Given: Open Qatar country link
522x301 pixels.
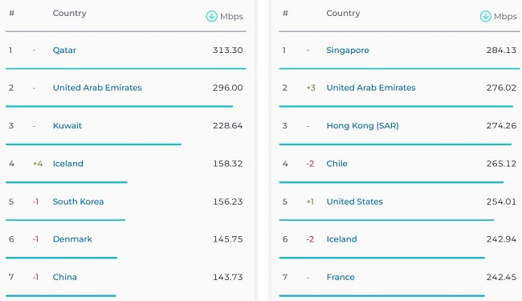Looking at the screenshot, I should pyautogui.click(x=64, y=51).
